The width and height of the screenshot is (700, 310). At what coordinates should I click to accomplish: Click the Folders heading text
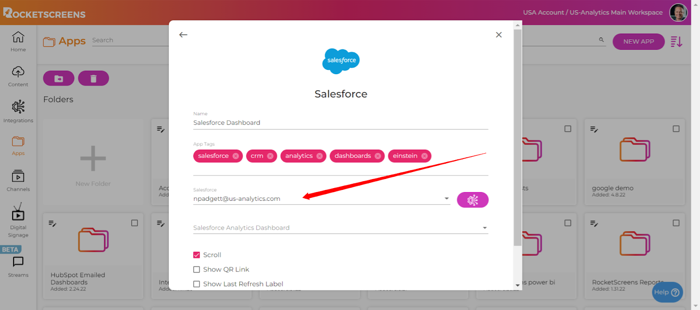tap(58, 100)
